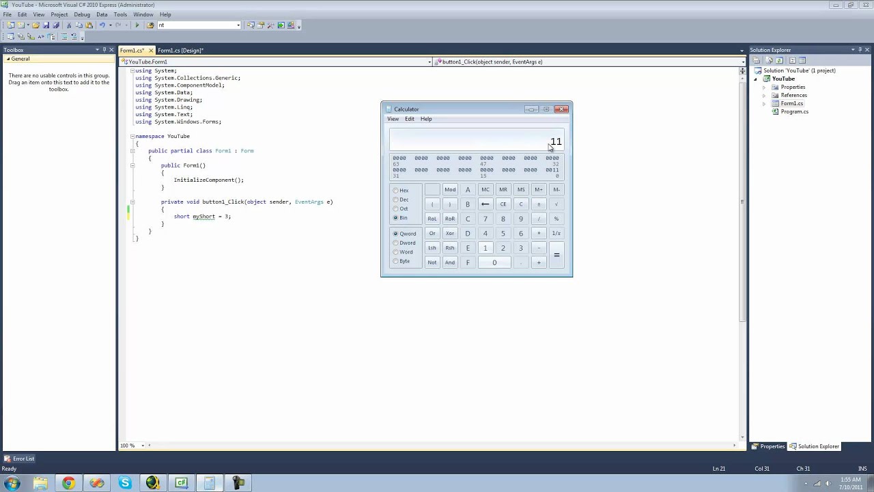Select the Hex radio button in Calculator

[401, 191]
